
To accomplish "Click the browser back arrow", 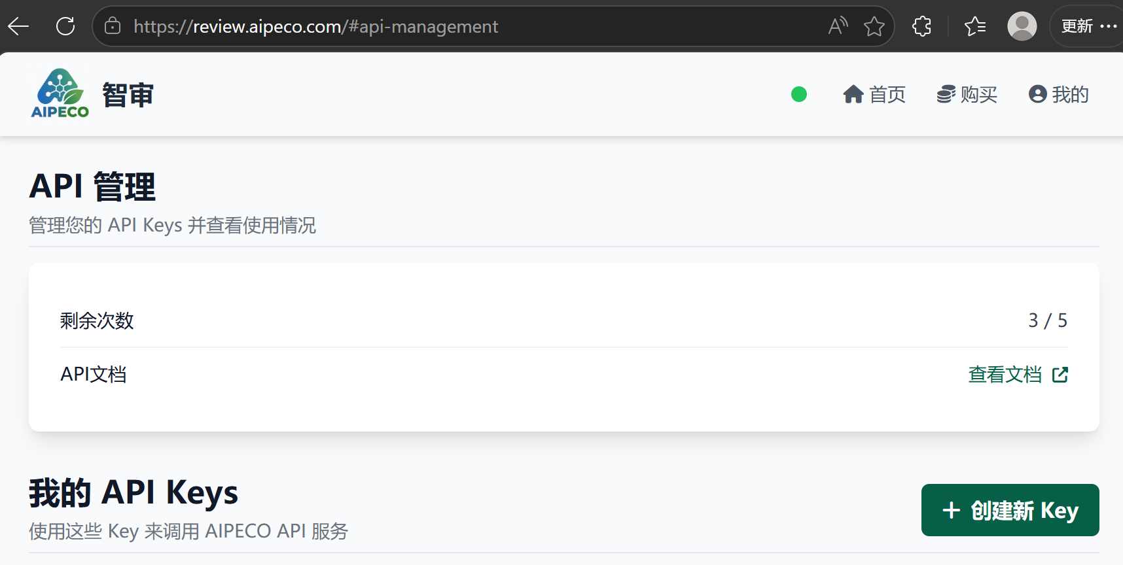I will [18, 26].
